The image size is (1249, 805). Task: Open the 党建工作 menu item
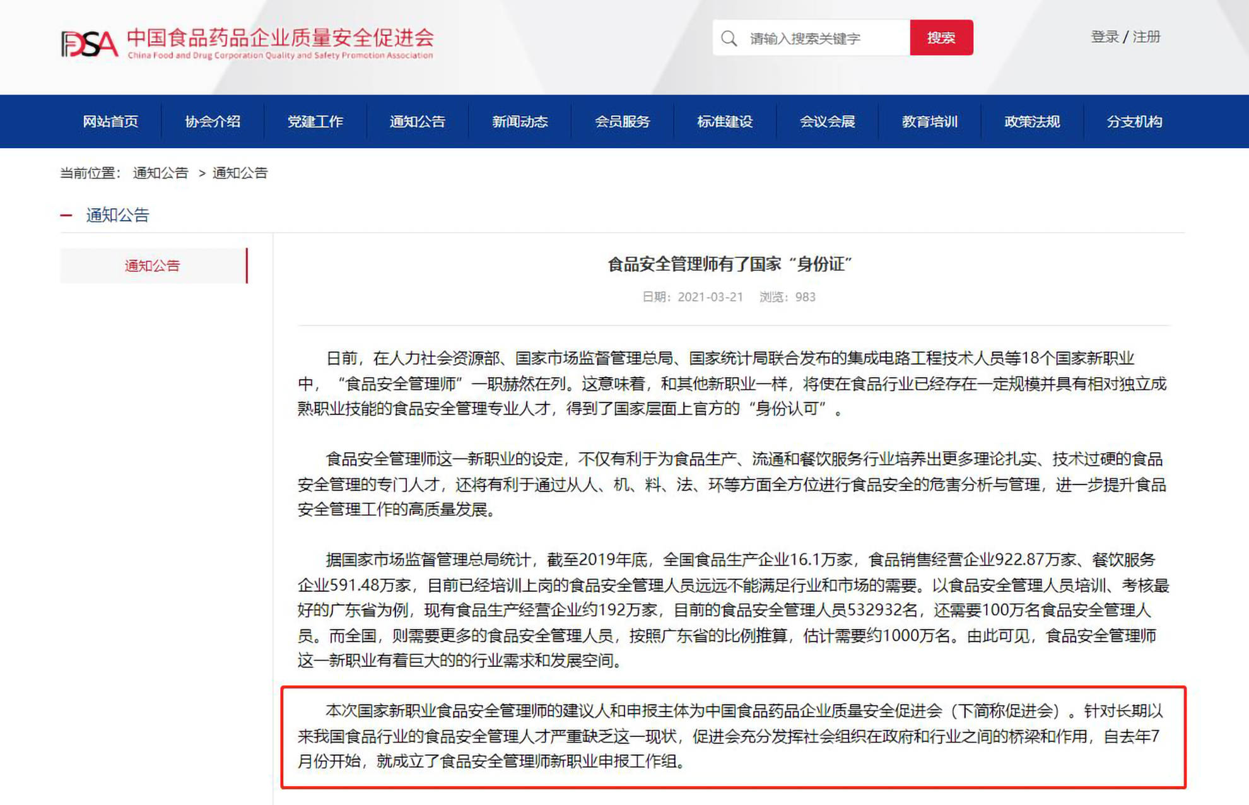pos(315,121)
